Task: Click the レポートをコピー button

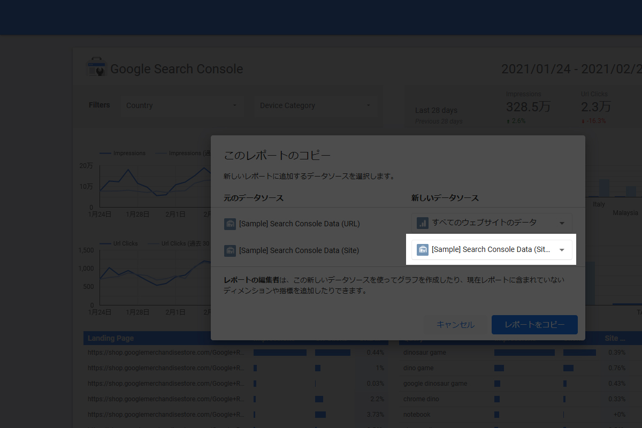Action: [534, 325]
